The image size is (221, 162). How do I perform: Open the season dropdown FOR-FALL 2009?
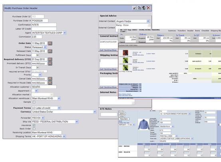176,136
